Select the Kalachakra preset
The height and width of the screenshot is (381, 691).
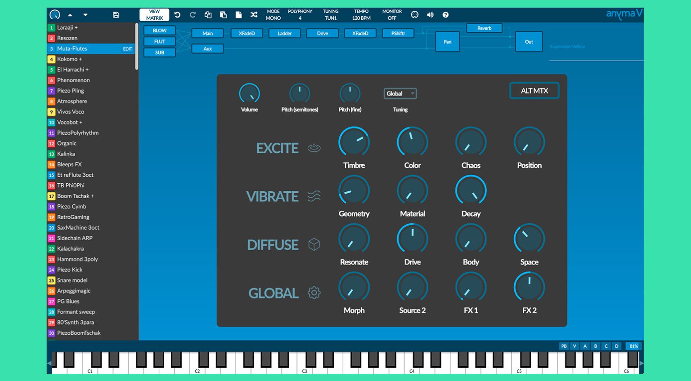[x=71, y=248]
